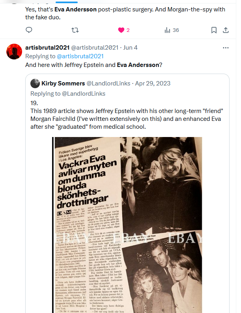
Task: Open the Apr 29, 2023 quoted timestamp
Action: 153,83
